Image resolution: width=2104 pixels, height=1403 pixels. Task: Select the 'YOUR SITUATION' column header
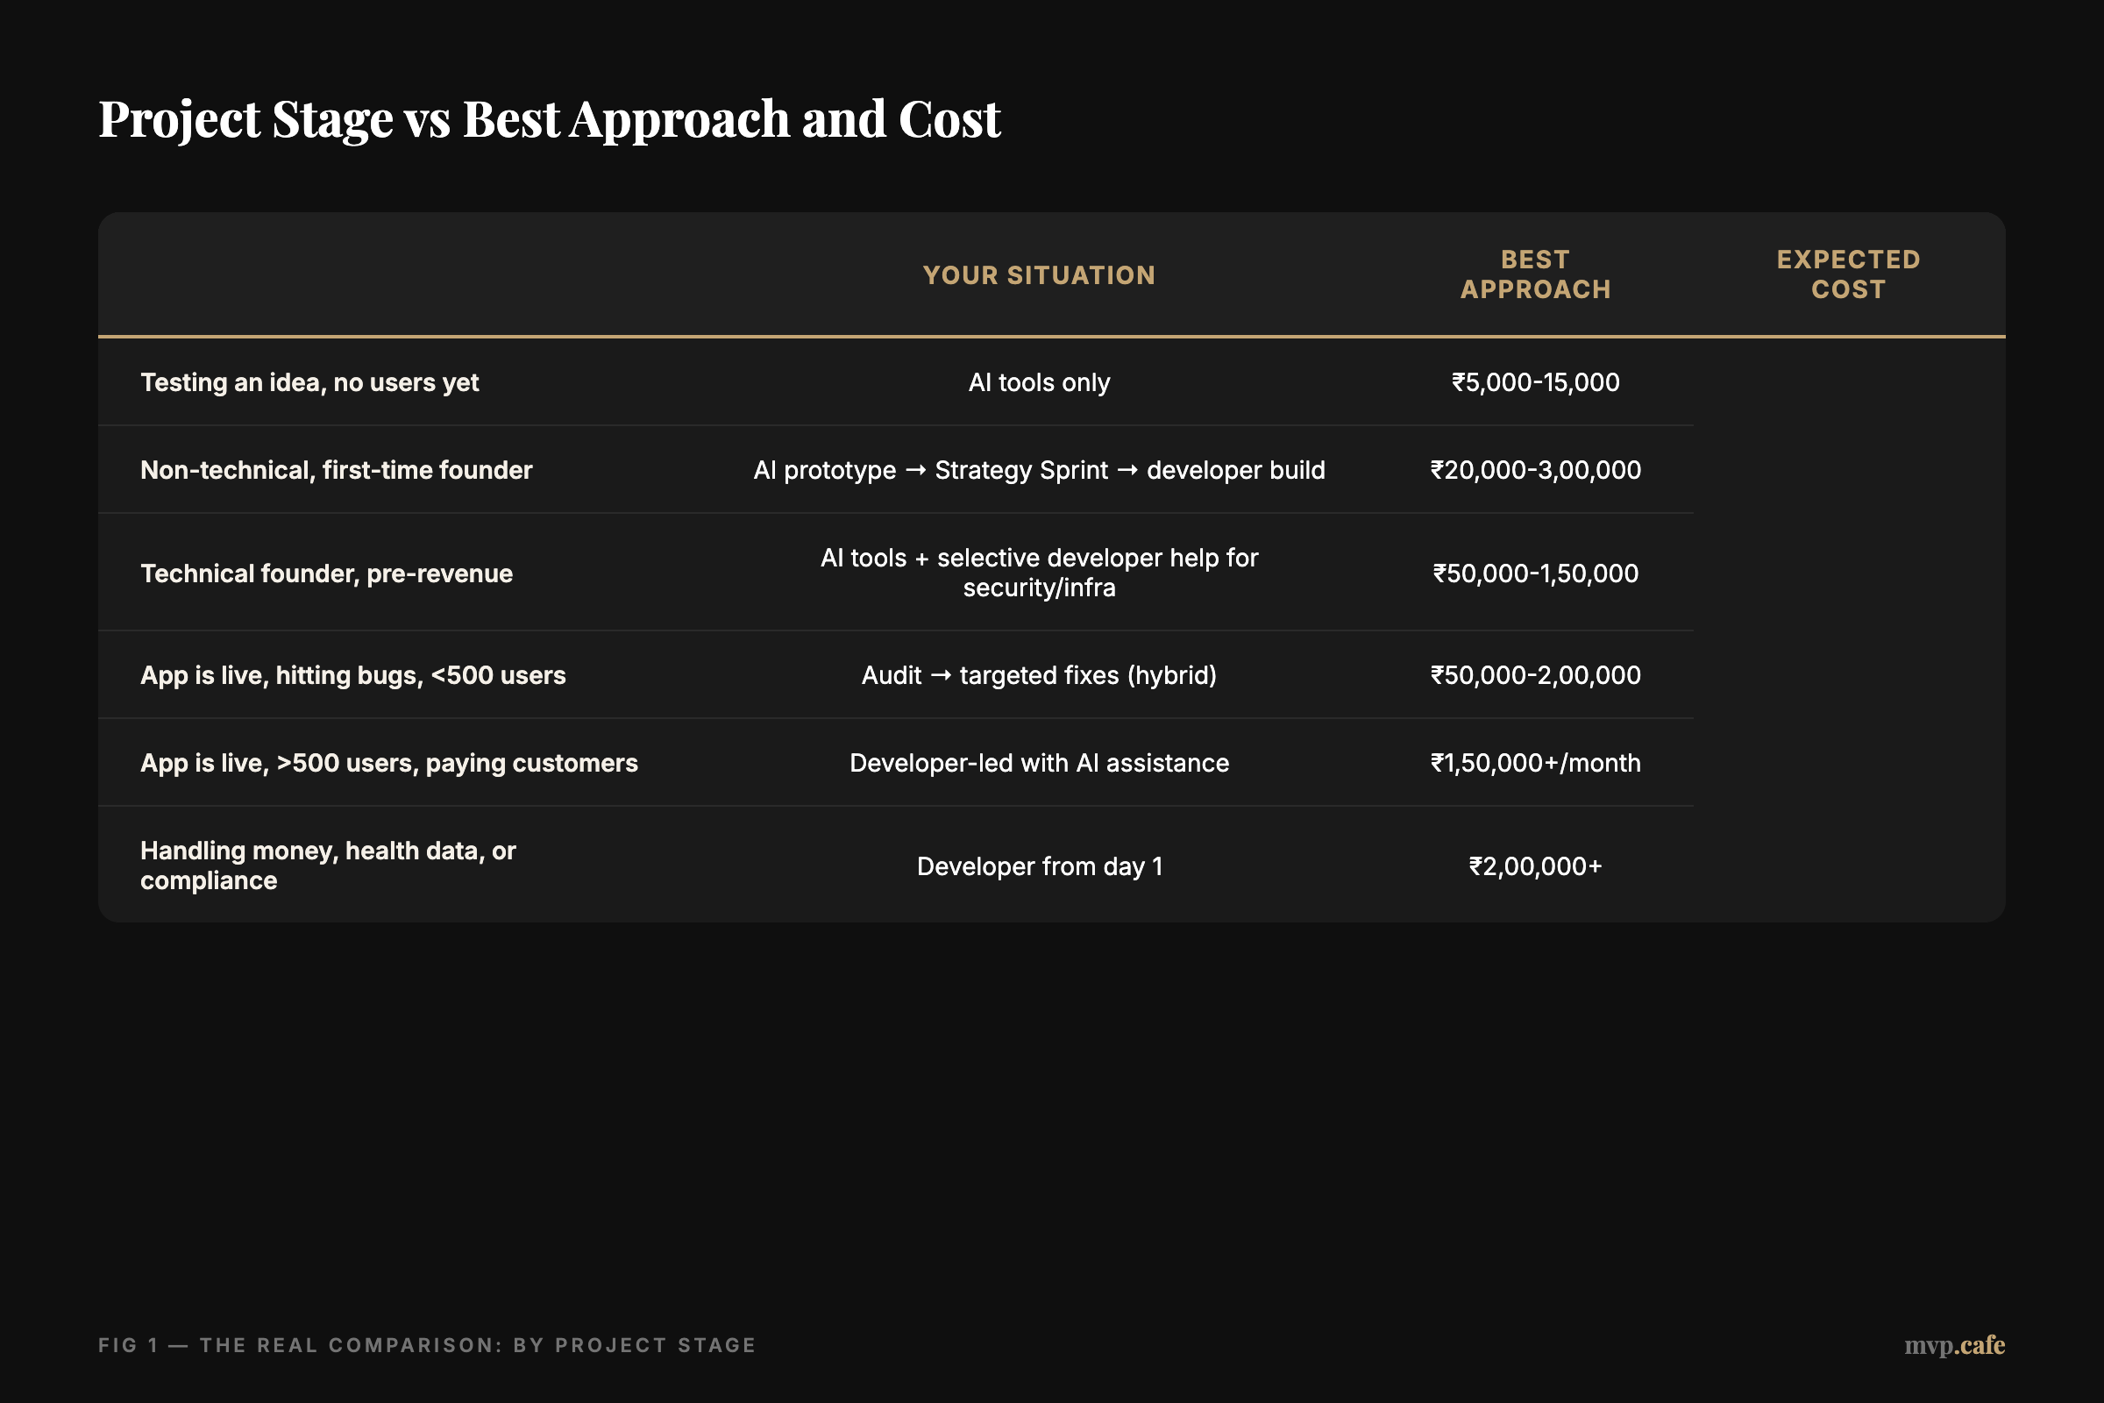pos(1039,274)
